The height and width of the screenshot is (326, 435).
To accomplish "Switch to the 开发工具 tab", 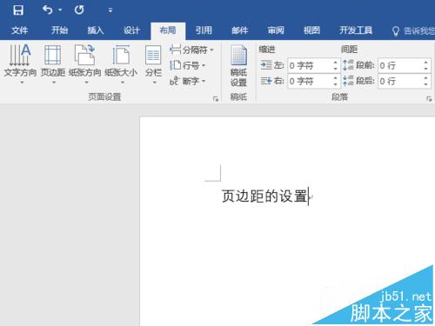I will click(356, 30).
